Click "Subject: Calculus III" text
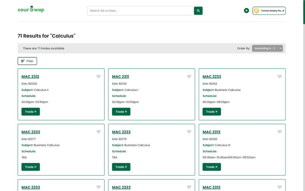 (x=216, y=145)
